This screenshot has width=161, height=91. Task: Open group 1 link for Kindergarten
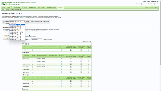coord(33,50)
